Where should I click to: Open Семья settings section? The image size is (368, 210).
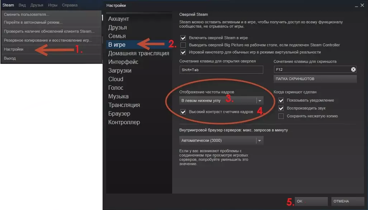[x=139, y=36]
